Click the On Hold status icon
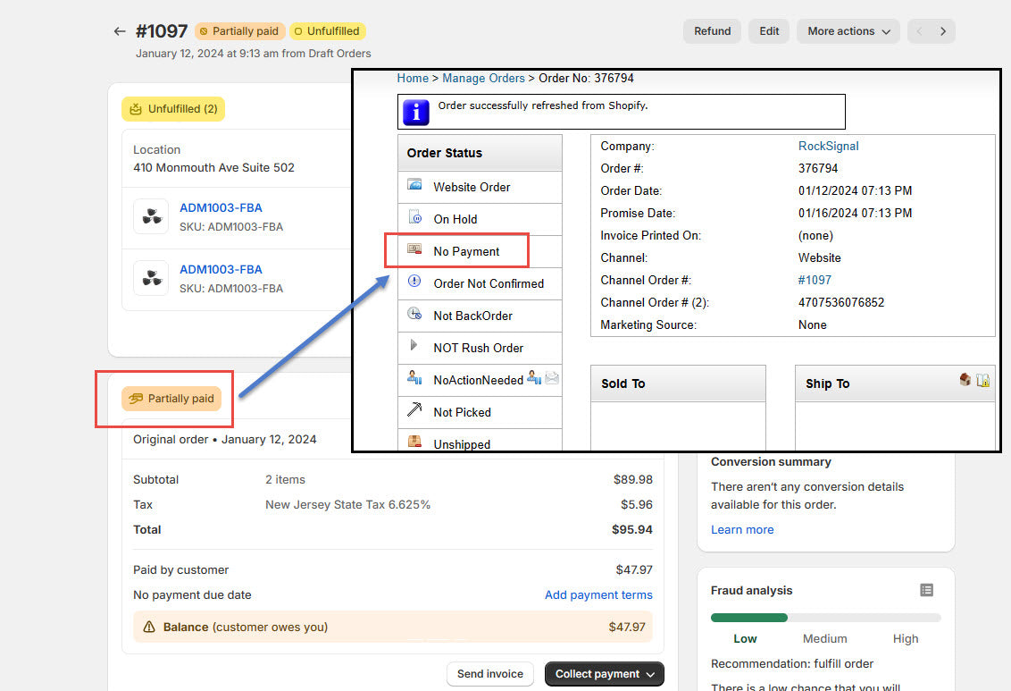Image resolution: width=1011 pixels, height=691 pixels. 414,218
